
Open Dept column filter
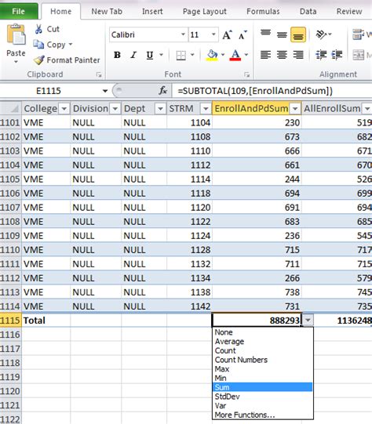pyautogui.click(x=160, y=109)
